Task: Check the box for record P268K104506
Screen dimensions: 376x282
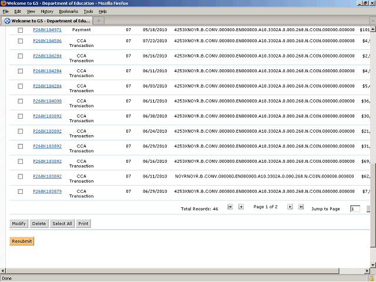Action: 21,41
